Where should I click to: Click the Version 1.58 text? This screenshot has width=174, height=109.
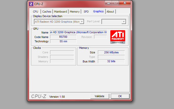[57, 97]
